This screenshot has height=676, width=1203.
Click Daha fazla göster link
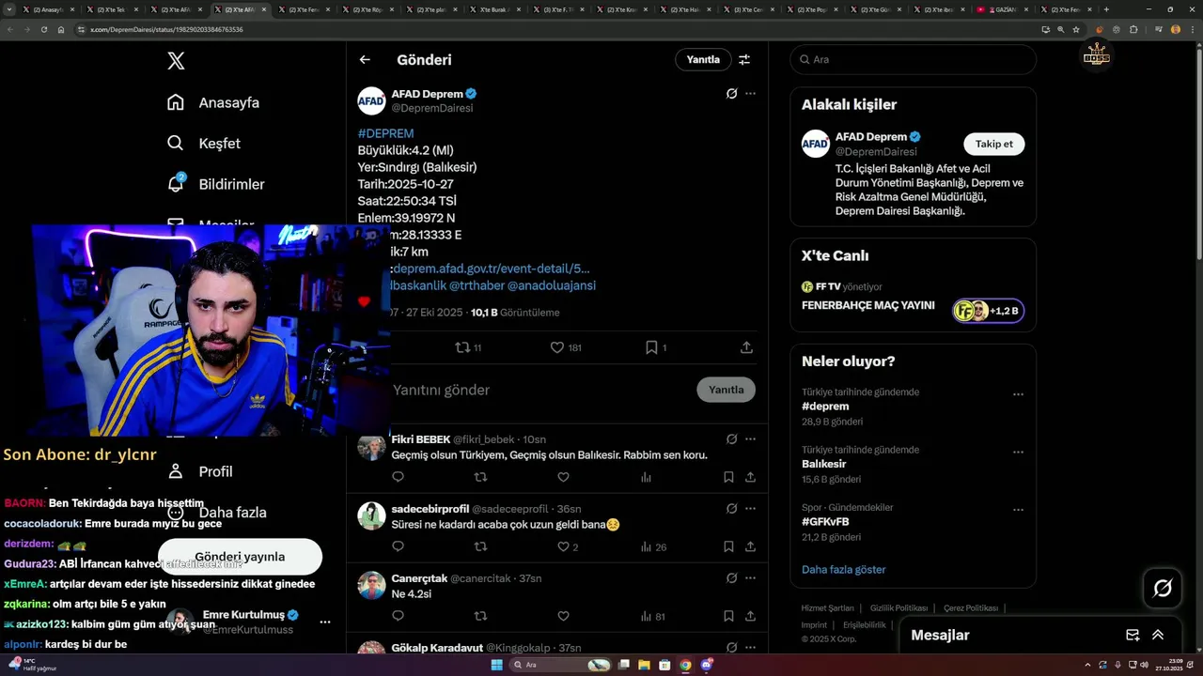[x=843, y=570]
